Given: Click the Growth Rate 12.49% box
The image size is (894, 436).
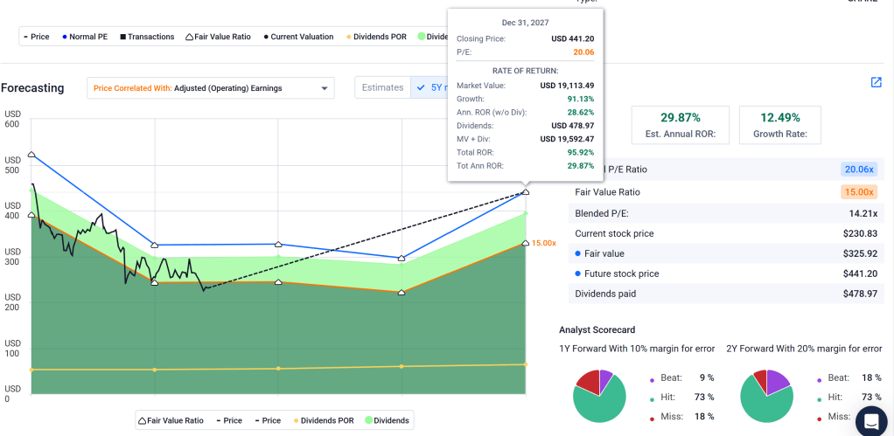Looking at the screenshot, I should click(x=779, y=125).
